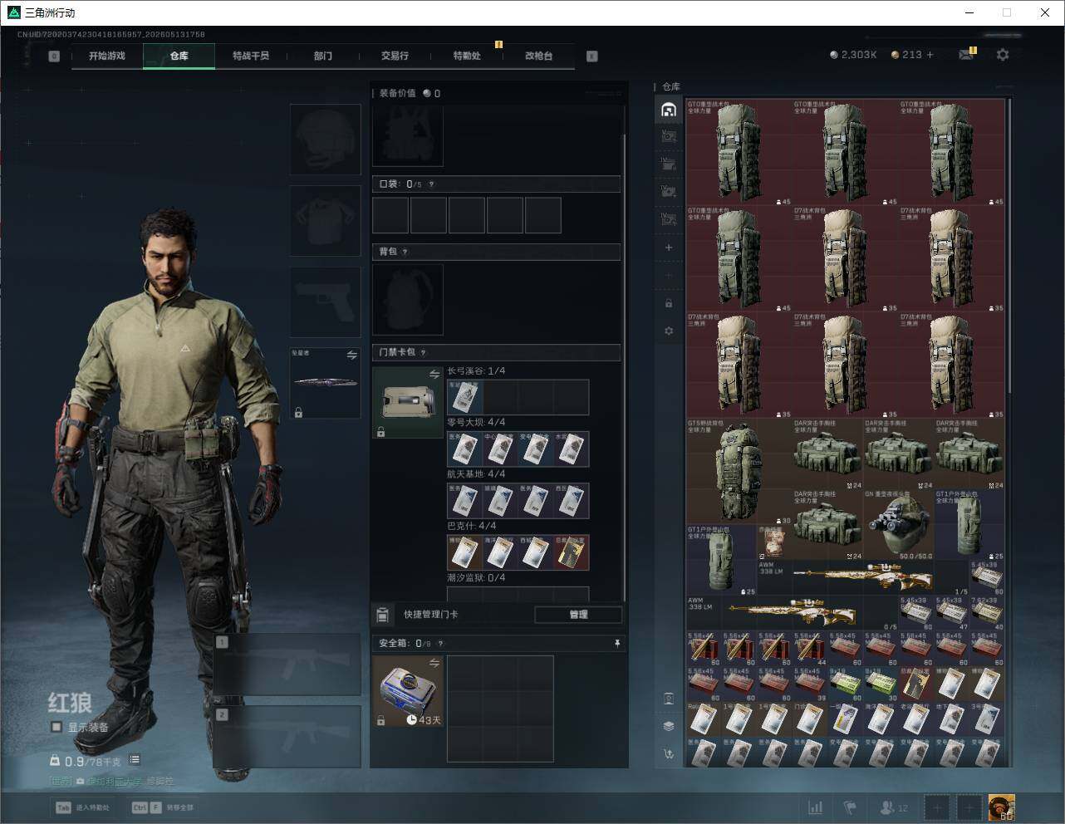
Task: Select the keycard case item
Action: [x=408, y=402]
